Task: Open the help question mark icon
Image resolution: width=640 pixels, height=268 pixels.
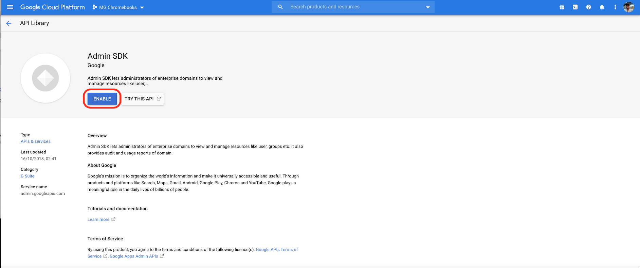Action: coord(588,7)
